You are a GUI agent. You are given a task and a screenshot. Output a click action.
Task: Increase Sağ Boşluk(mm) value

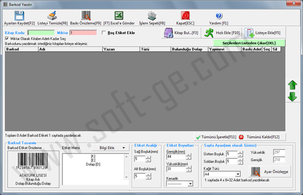click(x=148, y=157)
